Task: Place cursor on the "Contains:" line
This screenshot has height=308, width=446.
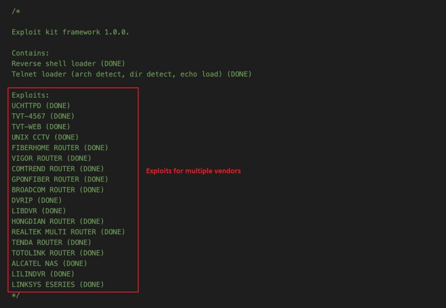Action: 30,53
